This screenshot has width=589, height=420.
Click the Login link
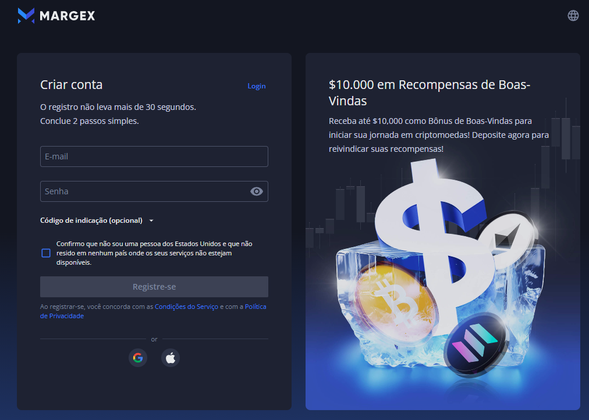pyautogui.click(x=257, y=86)
